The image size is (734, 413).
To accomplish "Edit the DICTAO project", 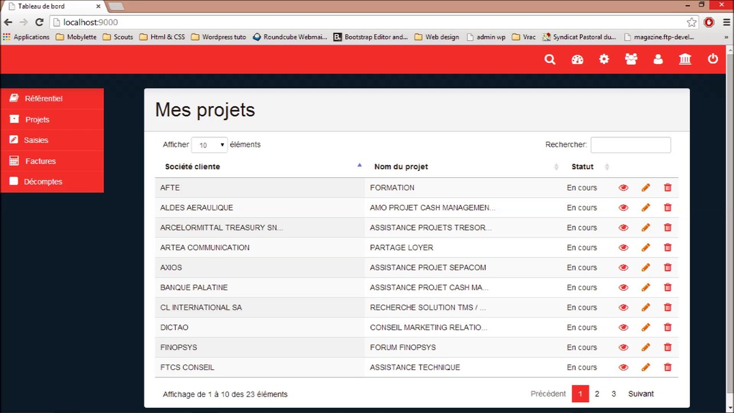I will [646, 328].
